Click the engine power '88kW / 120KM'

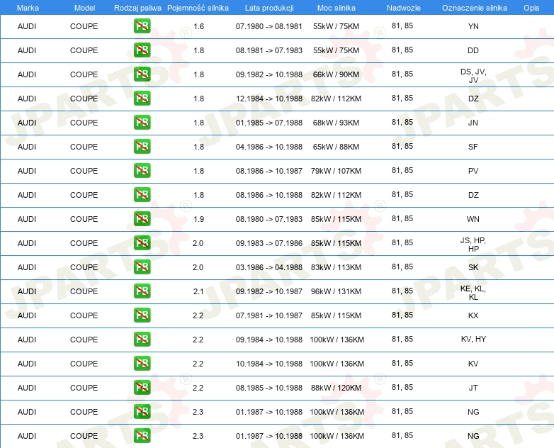336,388
